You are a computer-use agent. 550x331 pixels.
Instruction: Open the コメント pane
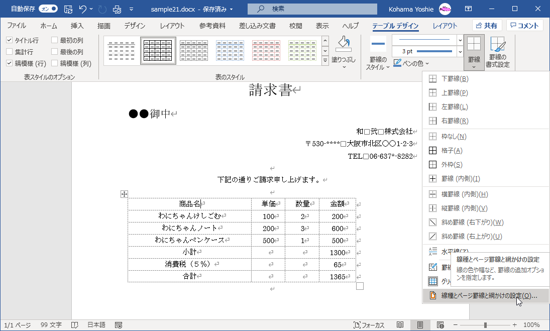[524, 25]
